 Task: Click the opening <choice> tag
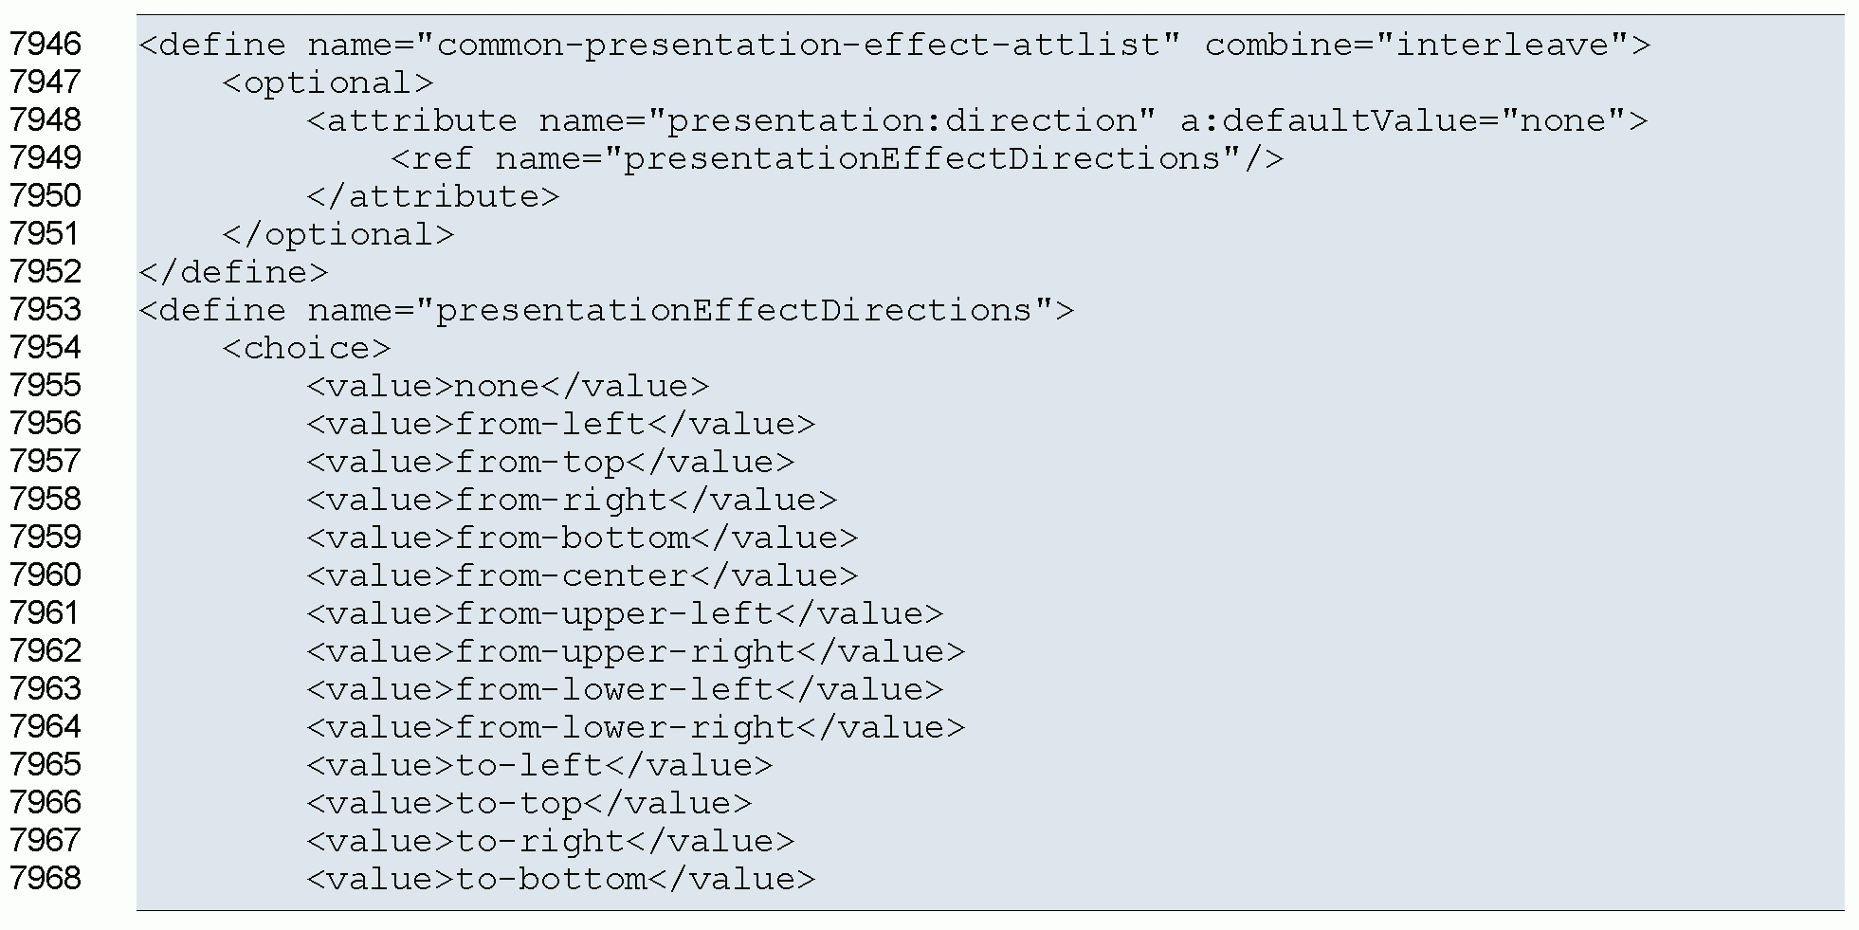coord(306,348)
